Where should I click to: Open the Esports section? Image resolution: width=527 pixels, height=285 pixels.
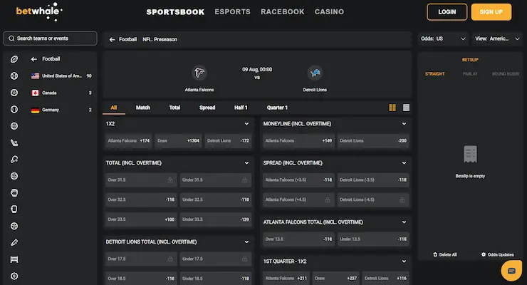pos(233,12)
